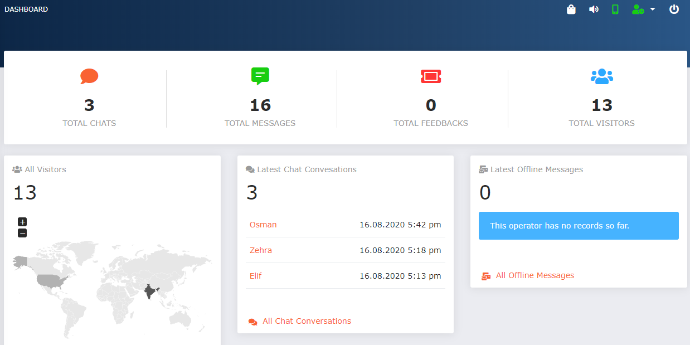The image size is (690, 345).
Task: Click the red Total Feedbacks ticket icon
Action: 431,76
